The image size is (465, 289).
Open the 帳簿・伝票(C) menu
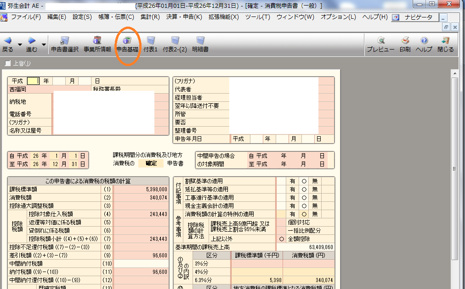pyautogui.click(x=116, y=17)
